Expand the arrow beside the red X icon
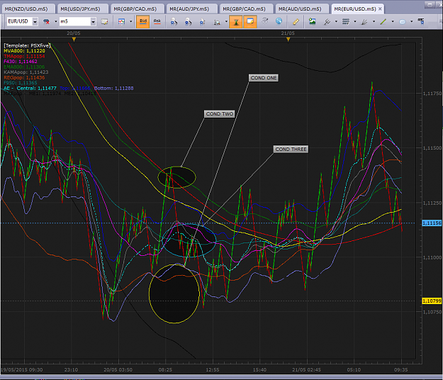Image resolution: width=443 pixels, height=380 pixels. click(56, 21)
